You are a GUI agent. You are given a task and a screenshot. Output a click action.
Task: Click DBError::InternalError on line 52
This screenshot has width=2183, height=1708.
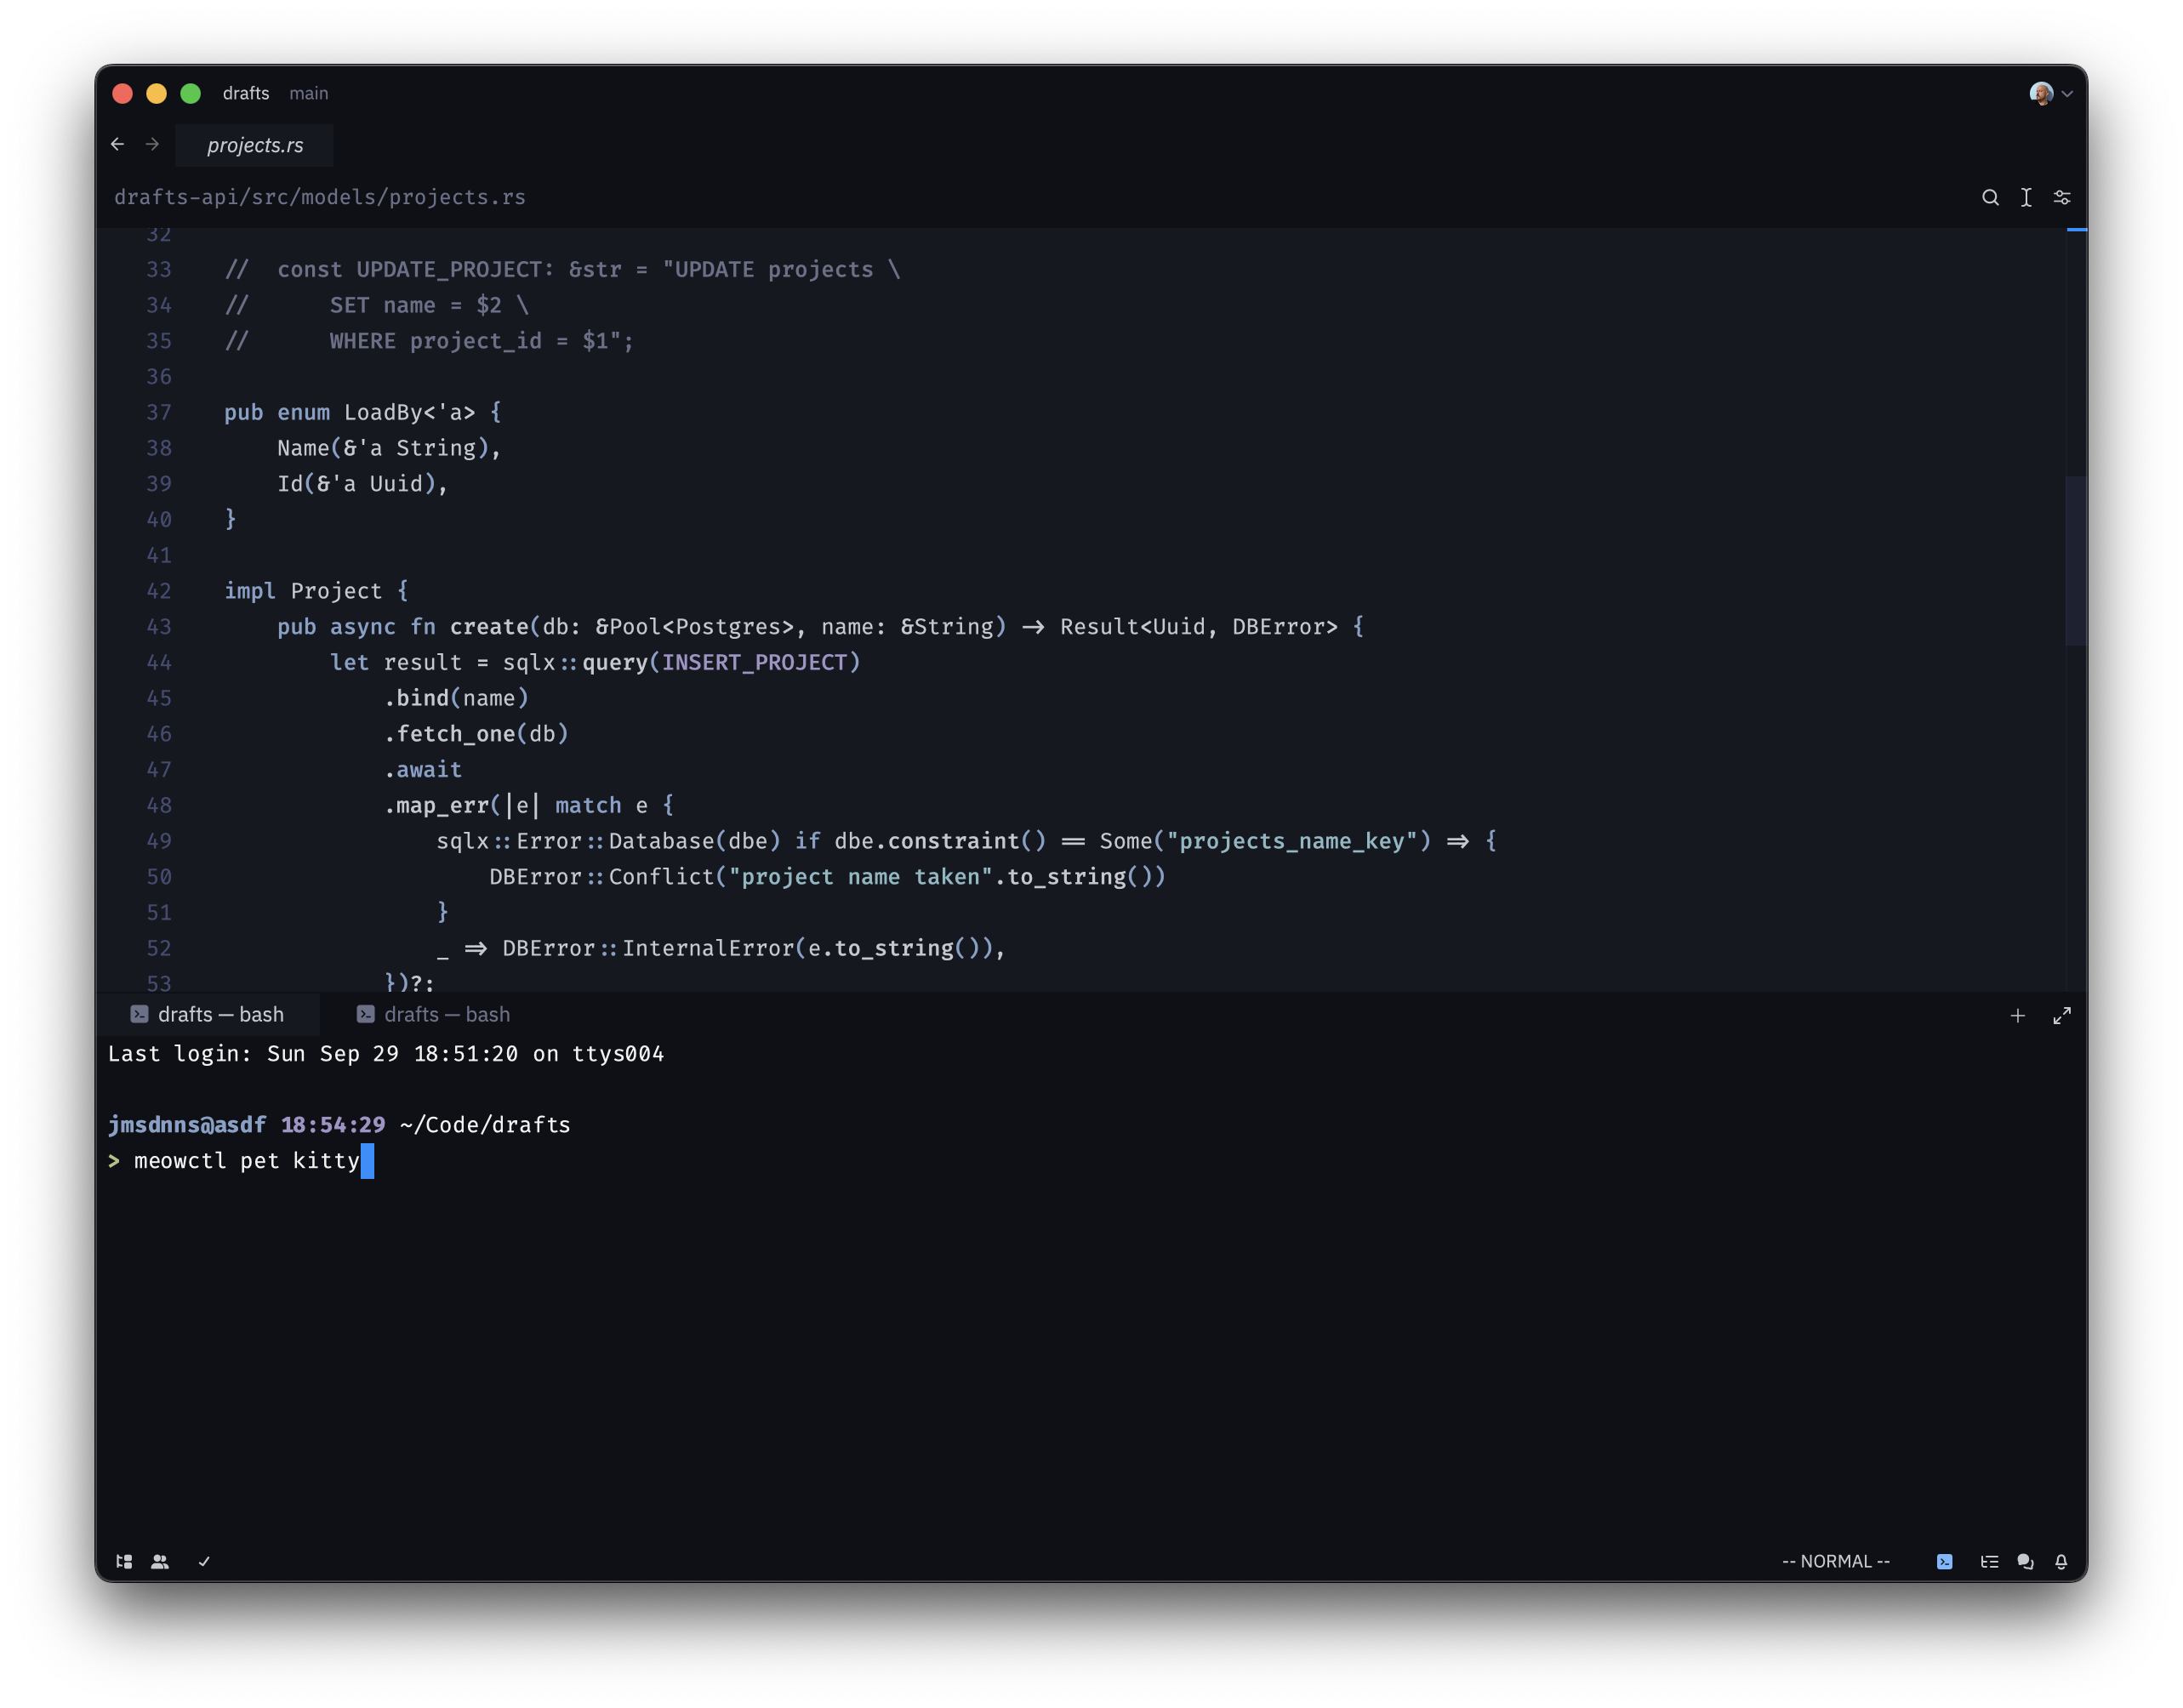coord(648,948)
